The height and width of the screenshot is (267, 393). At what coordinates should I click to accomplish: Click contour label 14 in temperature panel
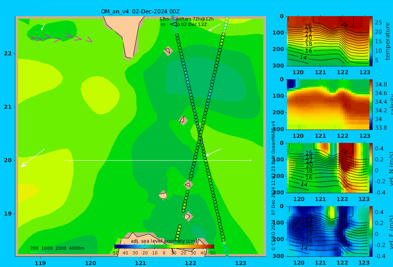pos(303,57)
